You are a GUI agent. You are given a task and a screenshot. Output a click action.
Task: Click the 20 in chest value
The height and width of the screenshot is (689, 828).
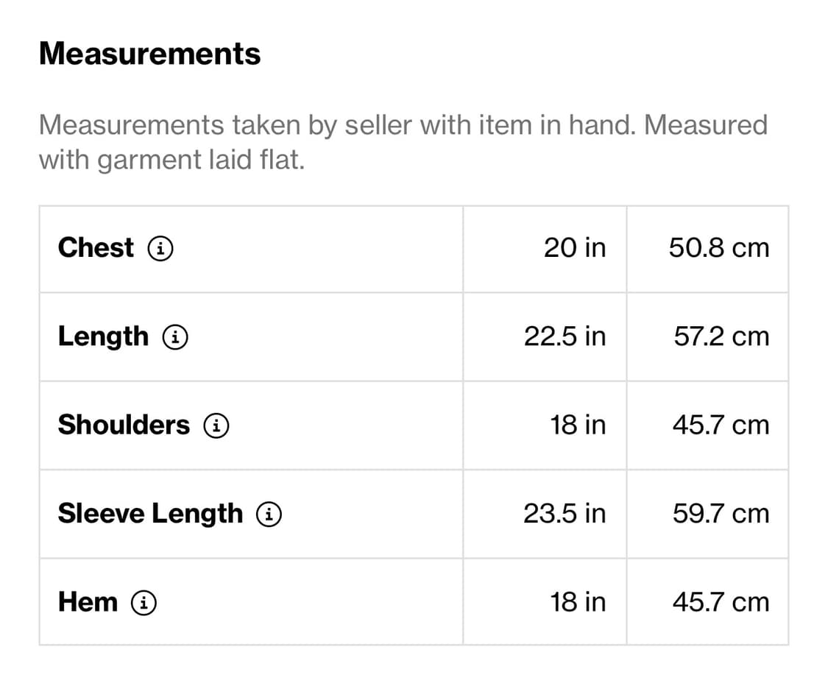click(x=575, y=248)
